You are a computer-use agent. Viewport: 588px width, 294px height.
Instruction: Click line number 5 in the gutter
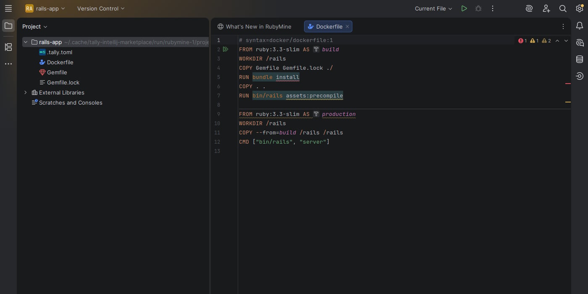point(218,77)
